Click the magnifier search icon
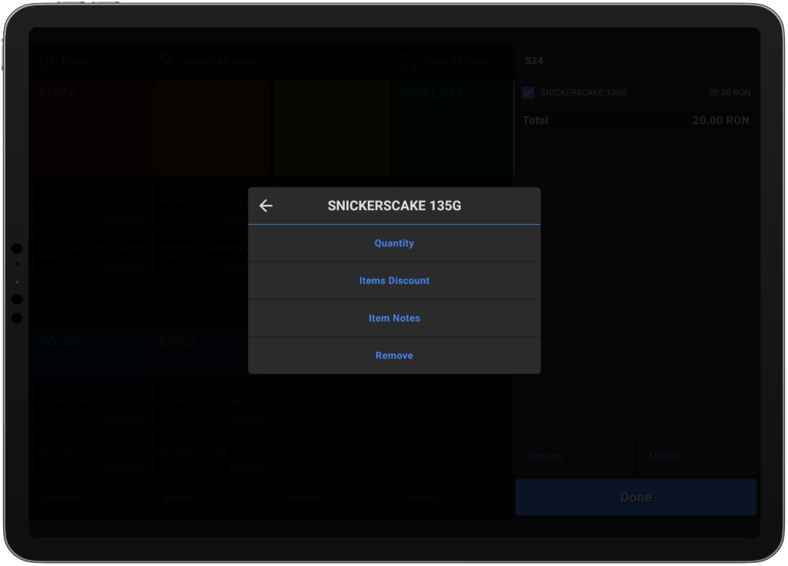 [x=167, y=61]
